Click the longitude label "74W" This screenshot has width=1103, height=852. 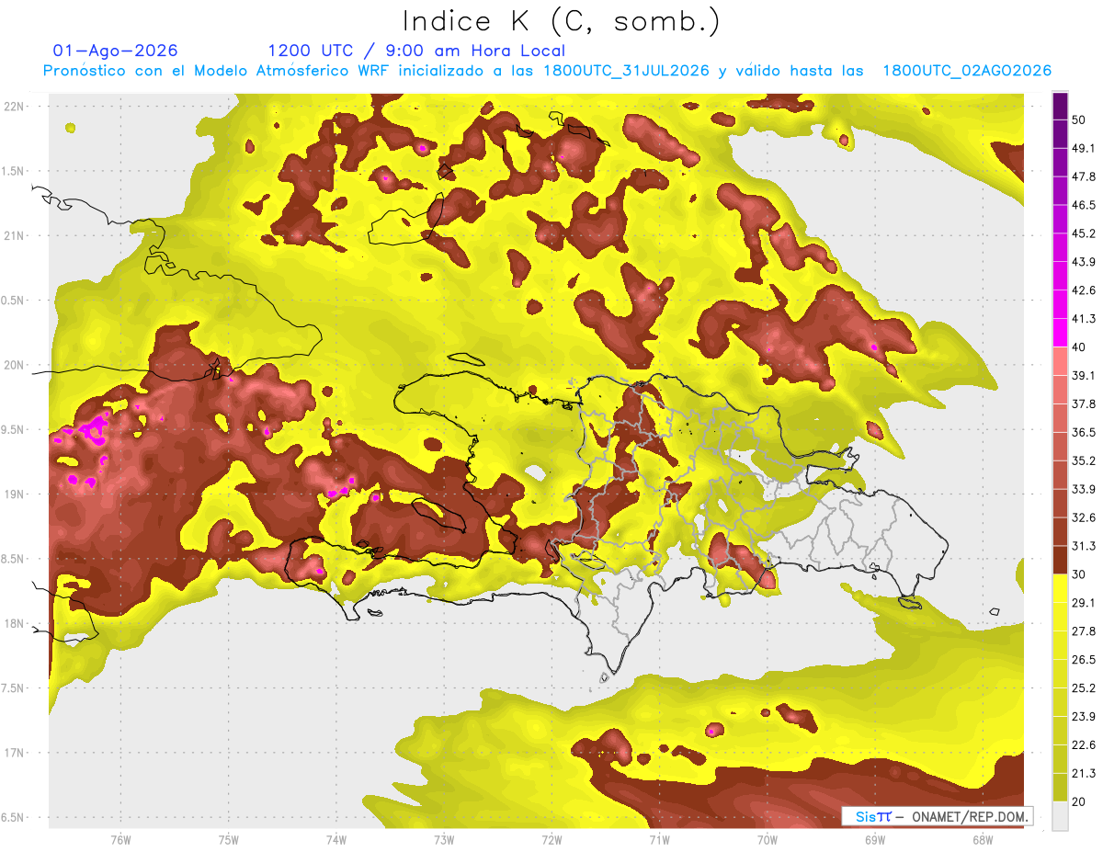click(x=336, y=840)
